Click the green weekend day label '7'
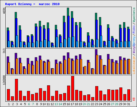Viewport: 137px width, 107px height. 33,104
